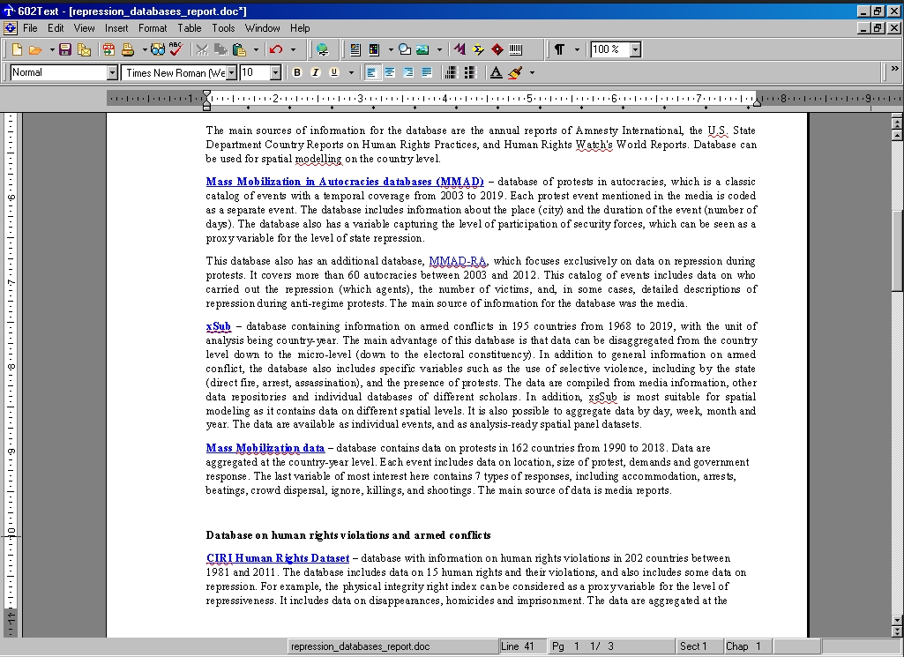Screen dimensions: 904x657
Task: Open the MMAD-RA hyperlink
Action: [458, 261]
